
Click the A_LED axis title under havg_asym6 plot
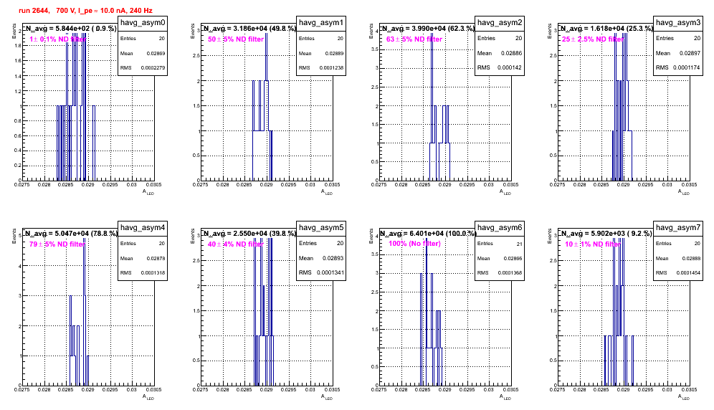pos(505,398)
